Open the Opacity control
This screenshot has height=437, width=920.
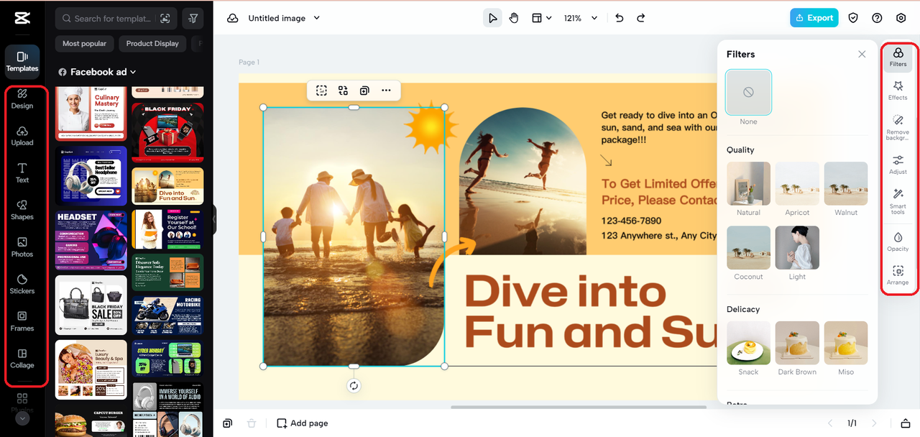click(x=898, y=241)
